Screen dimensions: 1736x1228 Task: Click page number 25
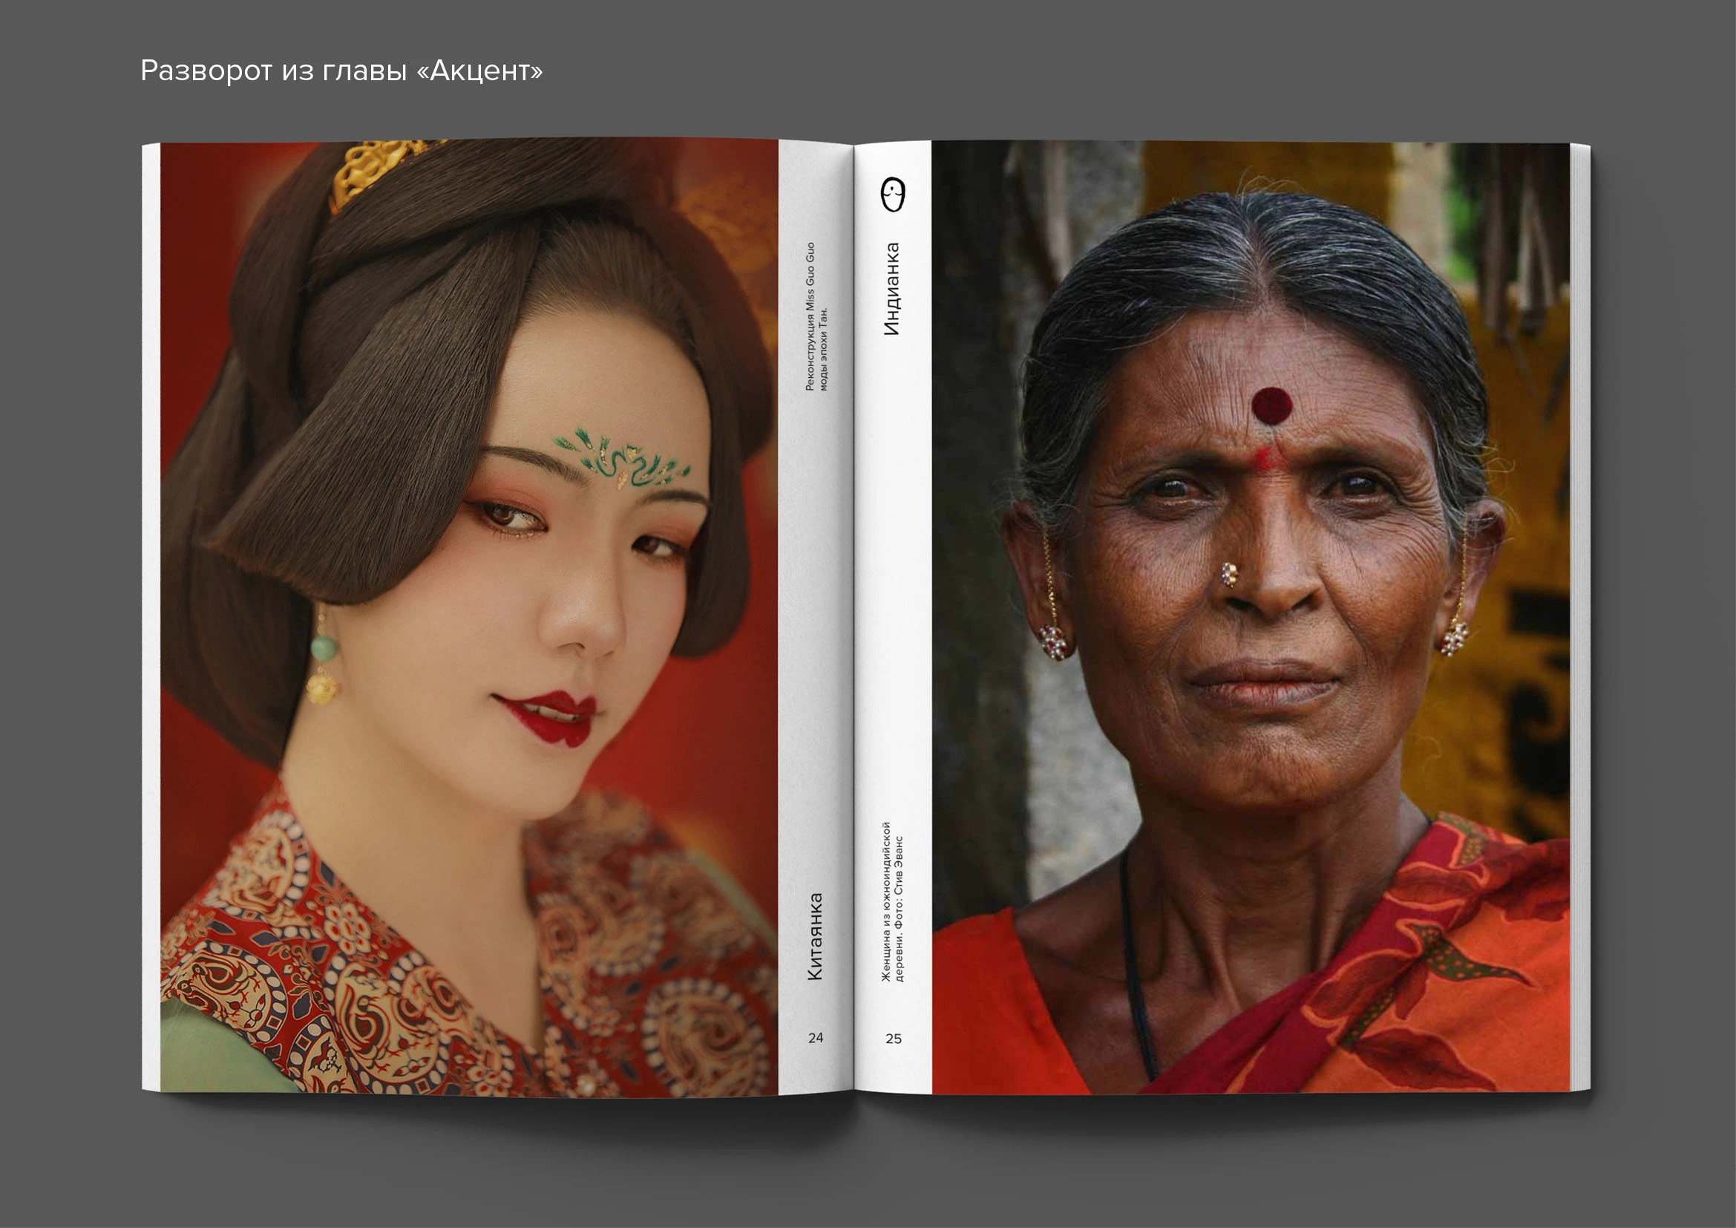894,1039
